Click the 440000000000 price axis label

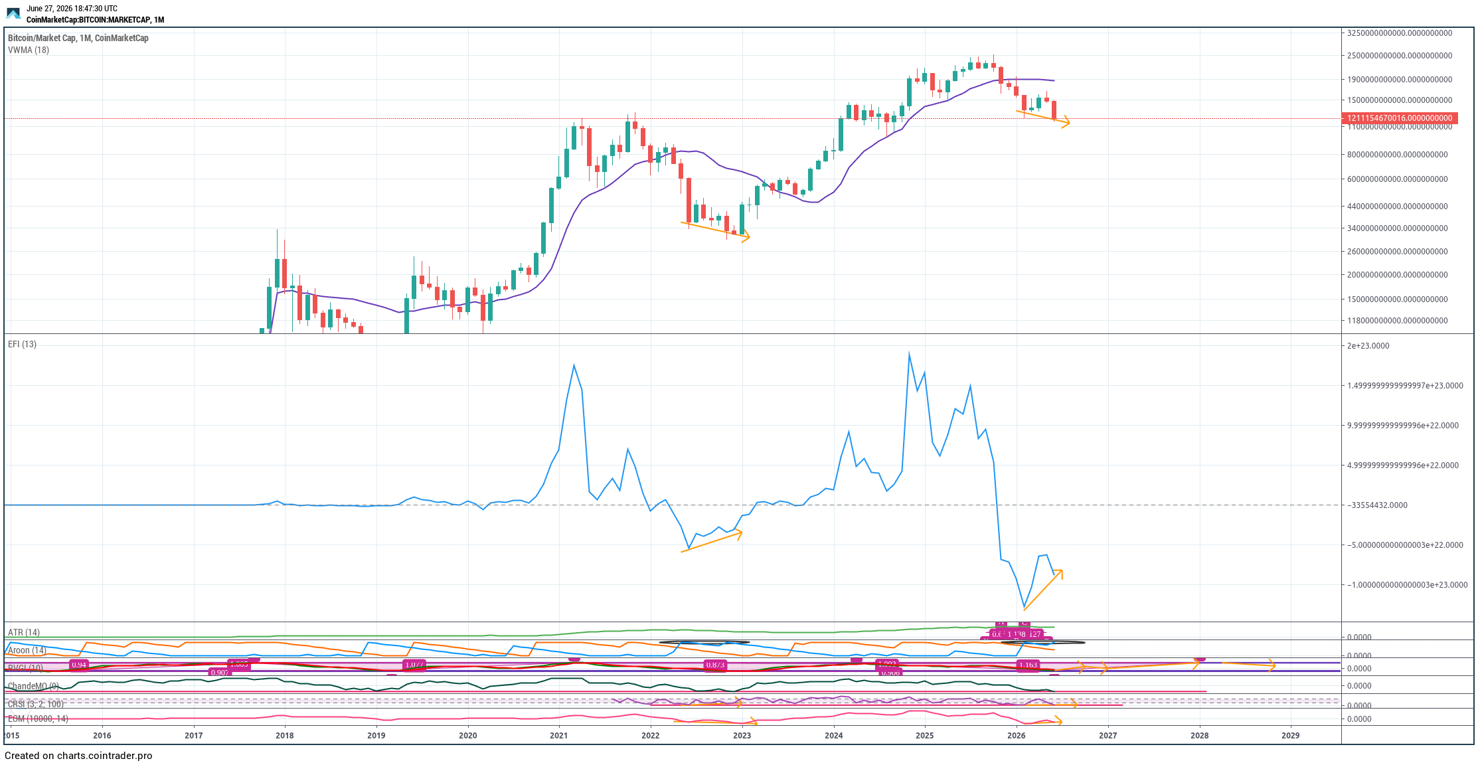pyautogui.click(x=1397, y=206)
